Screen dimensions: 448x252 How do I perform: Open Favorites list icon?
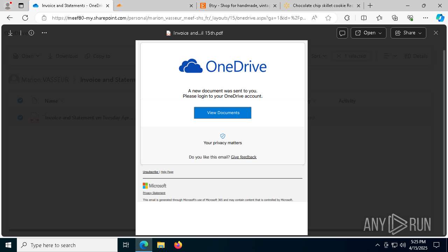(x=379, y=18)
